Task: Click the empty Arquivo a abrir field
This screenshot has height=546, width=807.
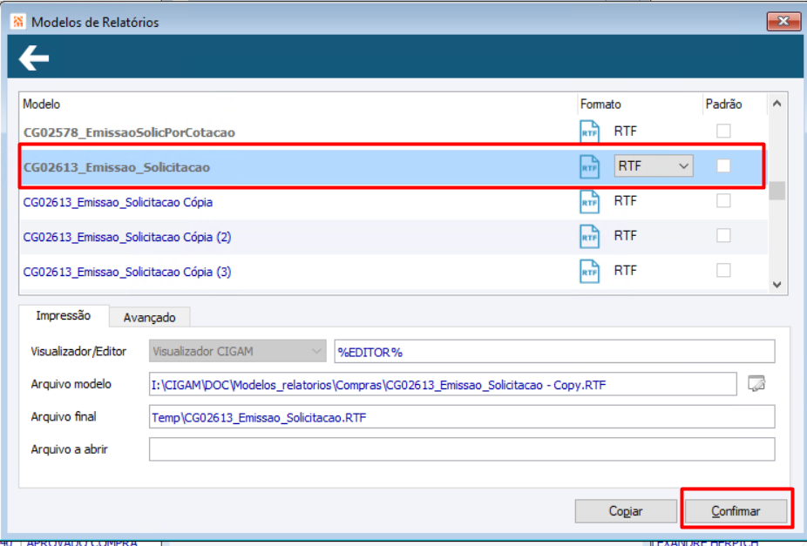Action: 462,449
